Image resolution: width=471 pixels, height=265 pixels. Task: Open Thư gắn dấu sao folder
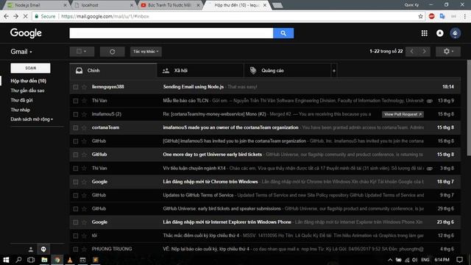coord(27,91)
